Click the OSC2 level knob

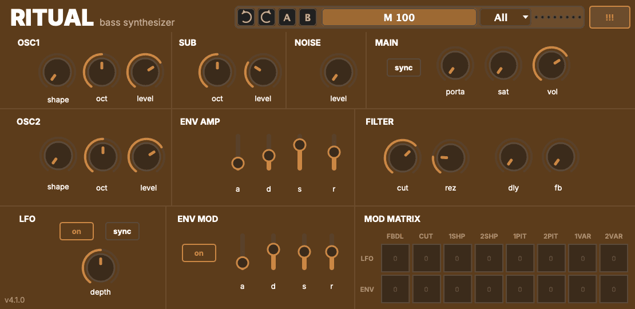(146, 157)
